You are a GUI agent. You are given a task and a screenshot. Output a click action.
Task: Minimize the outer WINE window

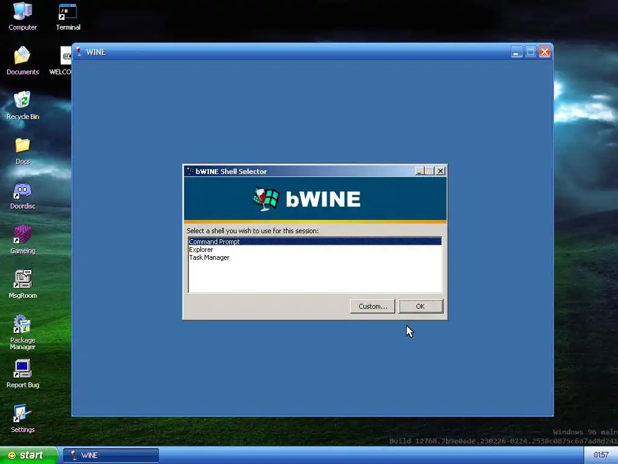(x=517, y=52)
